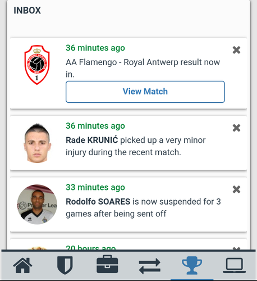Open the Rade KRUNIĆ name link
257x281 pixels.
(x=92, y=140)
